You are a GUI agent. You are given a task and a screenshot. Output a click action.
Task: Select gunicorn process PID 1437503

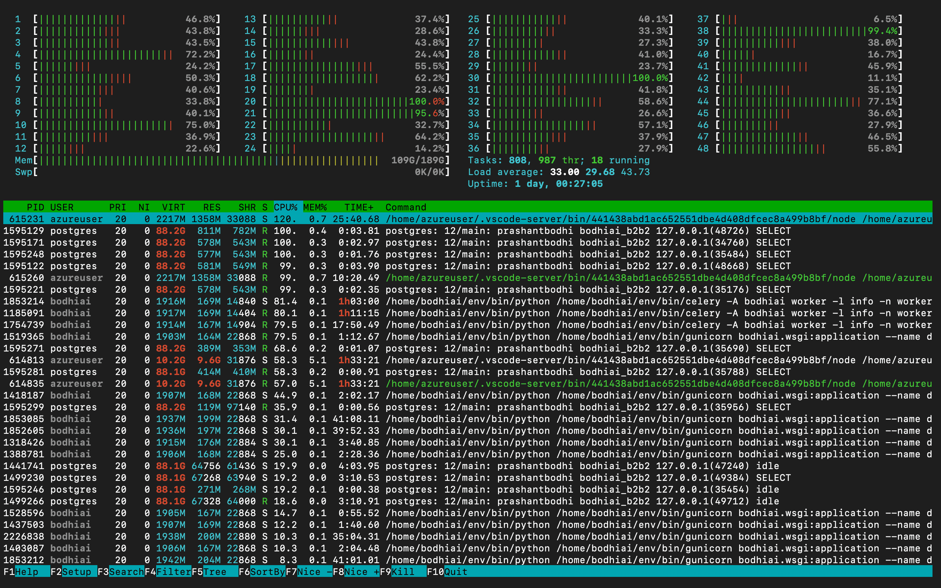[468, 525]
